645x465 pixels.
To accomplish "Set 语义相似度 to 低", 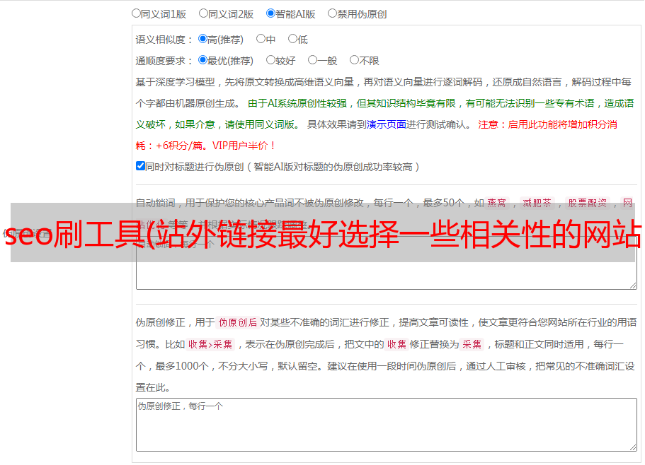I will 292,39.
